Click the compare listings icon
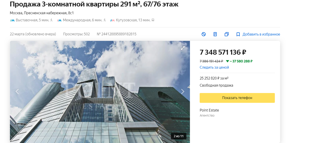The width and height of the screenshot is (310, 143). pyautogui.click(x=227, y=34)
